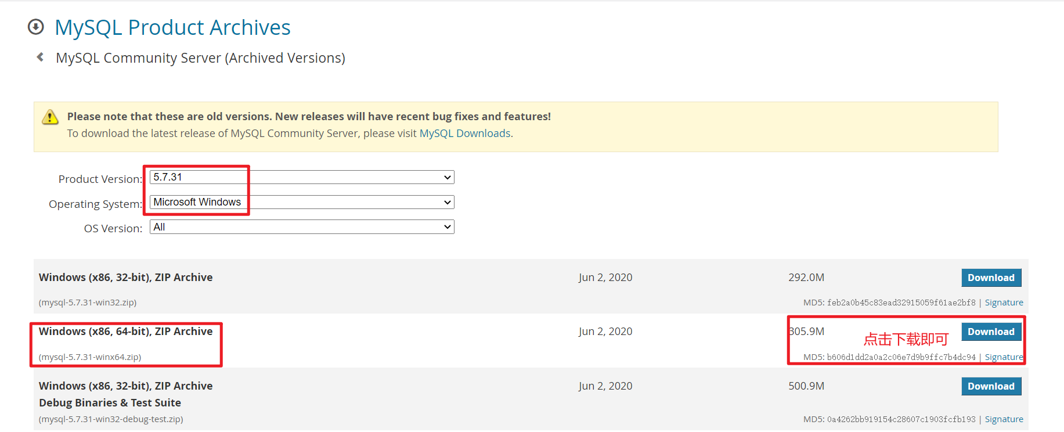Click the MySQL Product Archives heading

pyautogui.click(x=172, y=27)
